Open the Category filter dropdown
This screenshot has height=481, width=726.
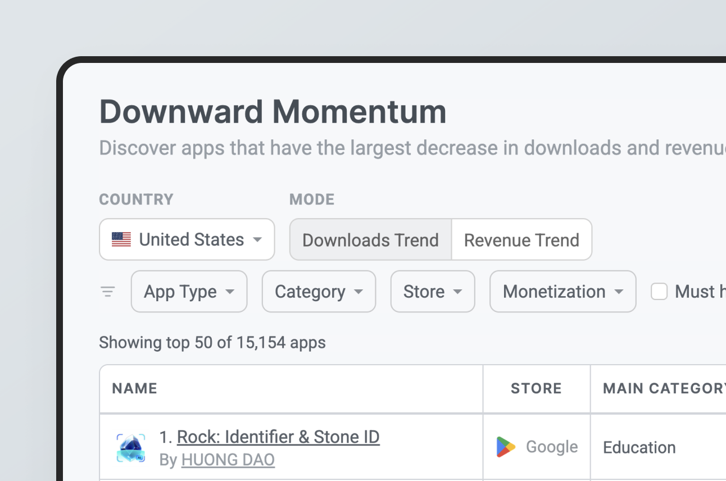[319, 292]
